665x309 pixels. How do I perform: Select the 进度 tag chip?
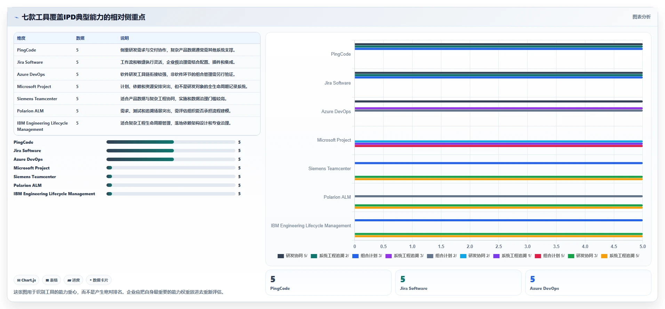tap(73, 280)
